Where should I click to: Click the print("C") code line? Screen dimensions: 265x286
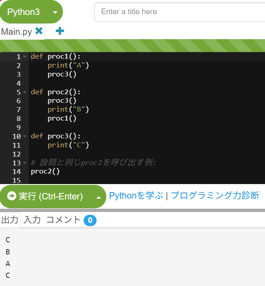[x=68, y=145]
